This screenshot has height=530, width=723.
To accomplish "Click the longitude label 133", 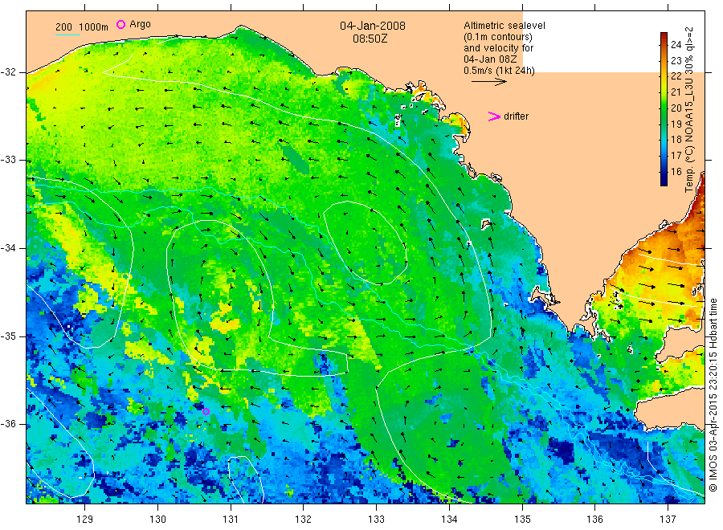I will click(x=376, y=520).
